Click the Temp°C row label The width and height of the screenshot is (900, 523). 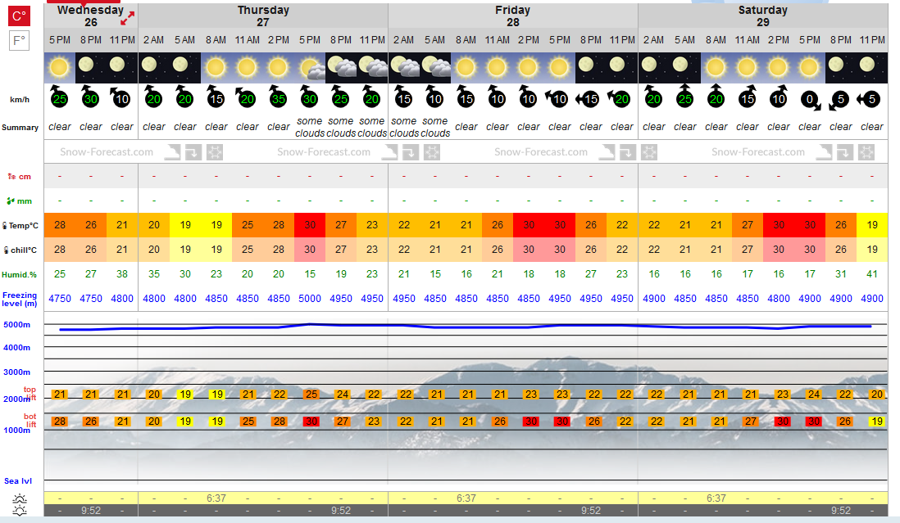pos(20,226)
